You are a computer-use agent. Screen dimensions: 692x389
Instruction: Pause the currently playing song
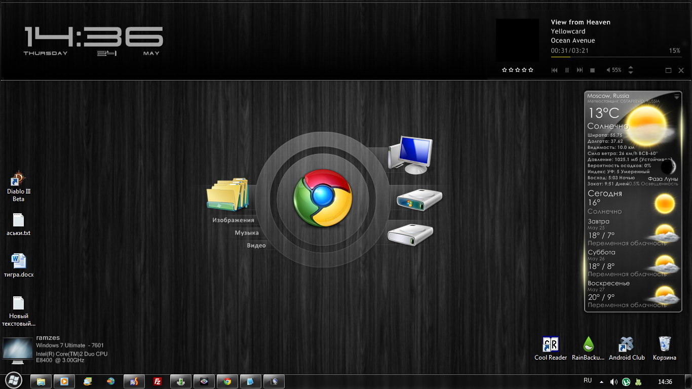567,70
